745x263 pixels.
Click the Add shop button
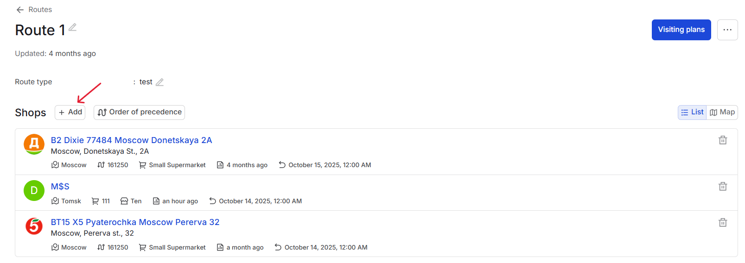coord(70,112)
